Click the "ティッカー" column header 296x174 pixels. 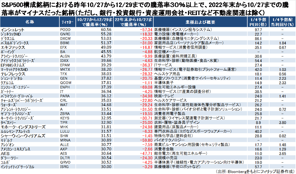pos(67,22)
